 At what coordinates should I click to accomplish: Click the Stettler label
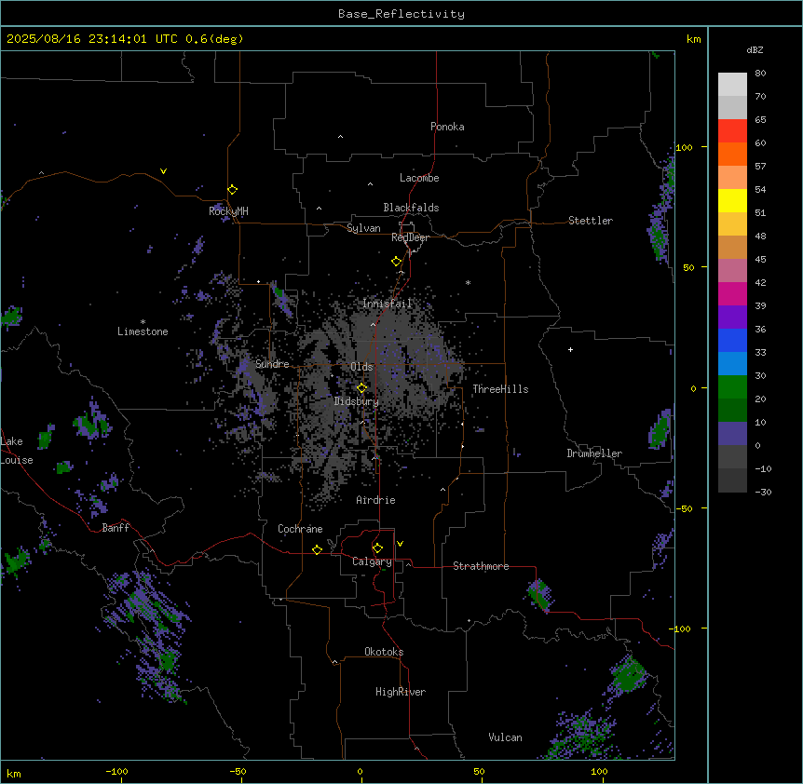(591, 221)
